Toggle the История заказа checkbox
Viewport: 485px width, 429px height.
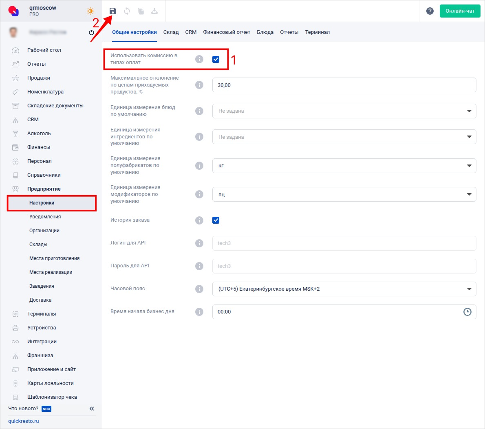216,220
